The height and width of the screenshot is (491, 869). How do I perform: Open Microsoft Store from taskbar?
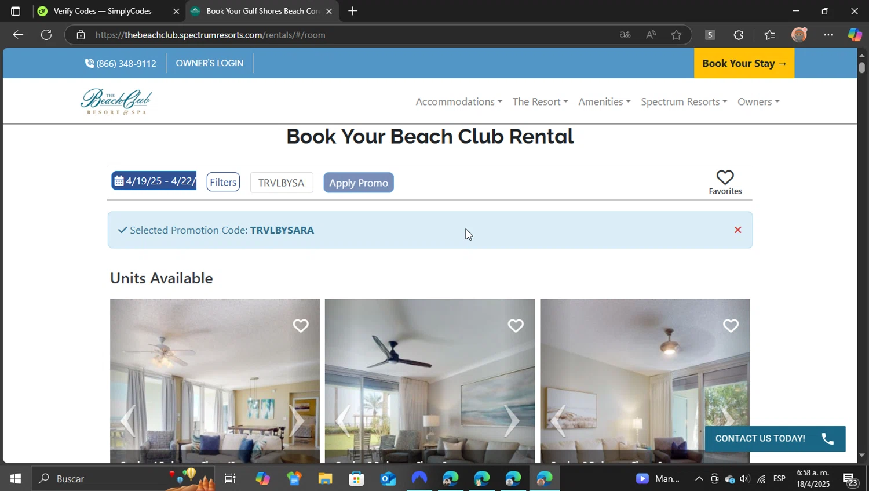[356, 479]
